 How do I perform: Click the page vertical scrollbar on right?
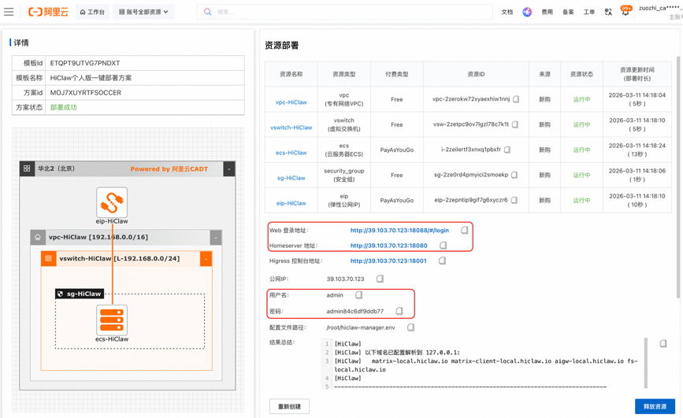tap(677, 176)
